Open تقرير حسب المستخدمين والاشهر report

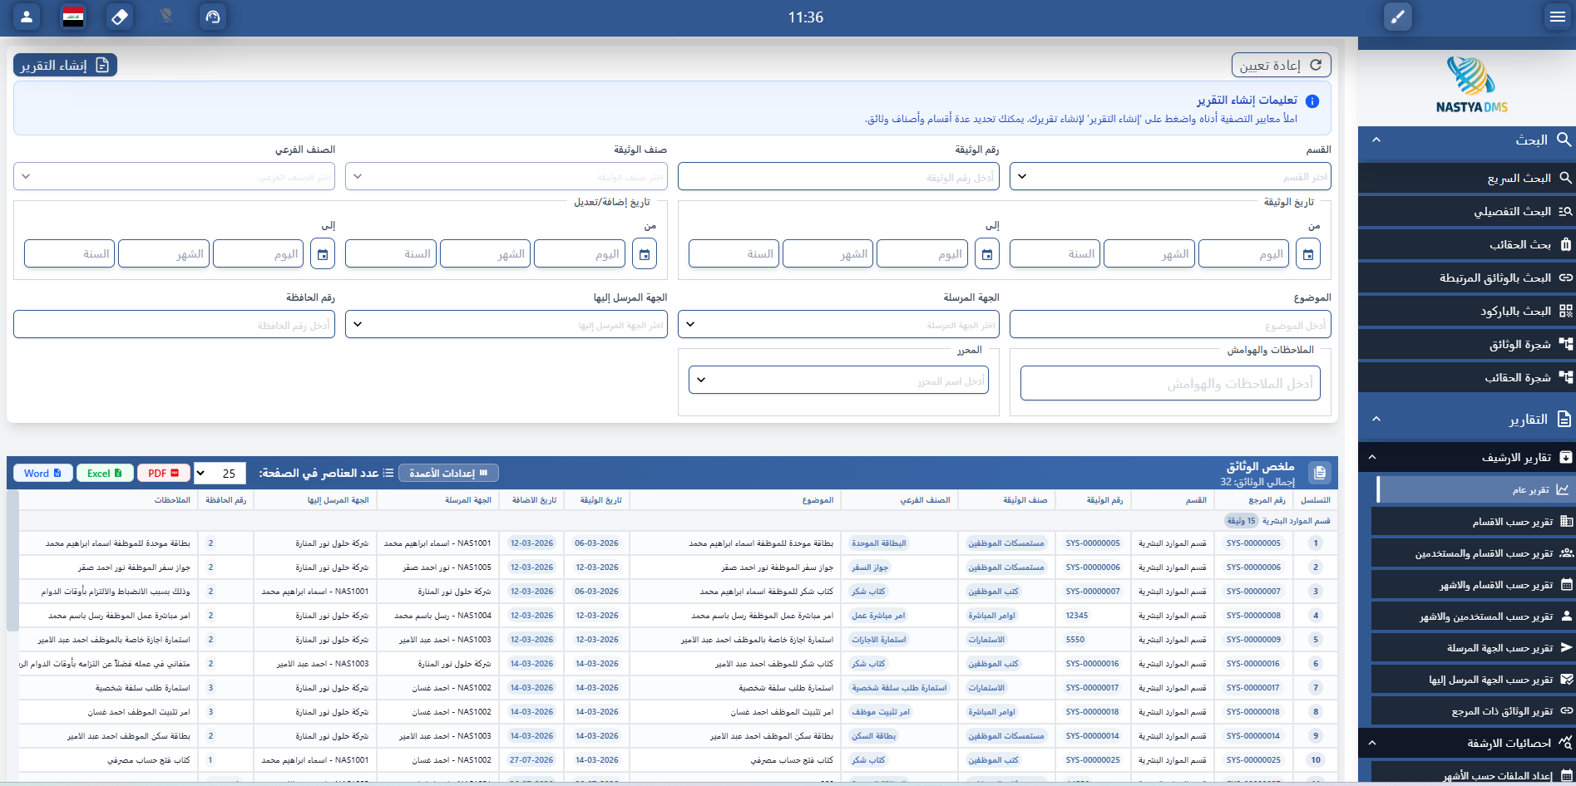pyautogui.click(x=1474, y=616)
